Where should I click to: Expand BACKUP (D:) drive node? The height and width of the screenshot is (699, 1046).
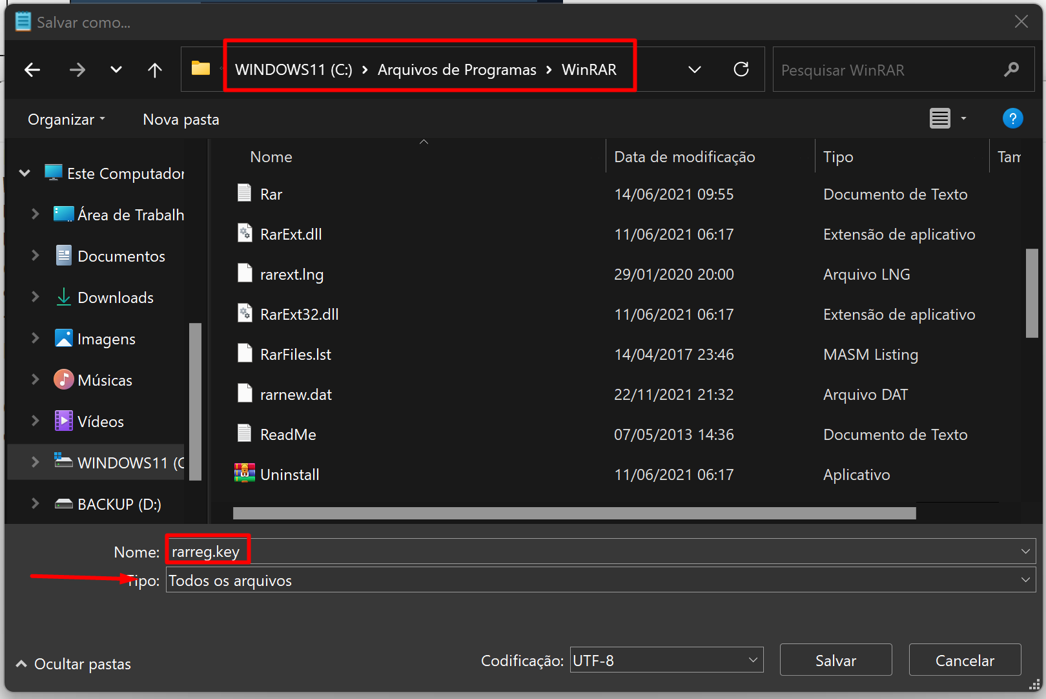(x=36, y=503)
